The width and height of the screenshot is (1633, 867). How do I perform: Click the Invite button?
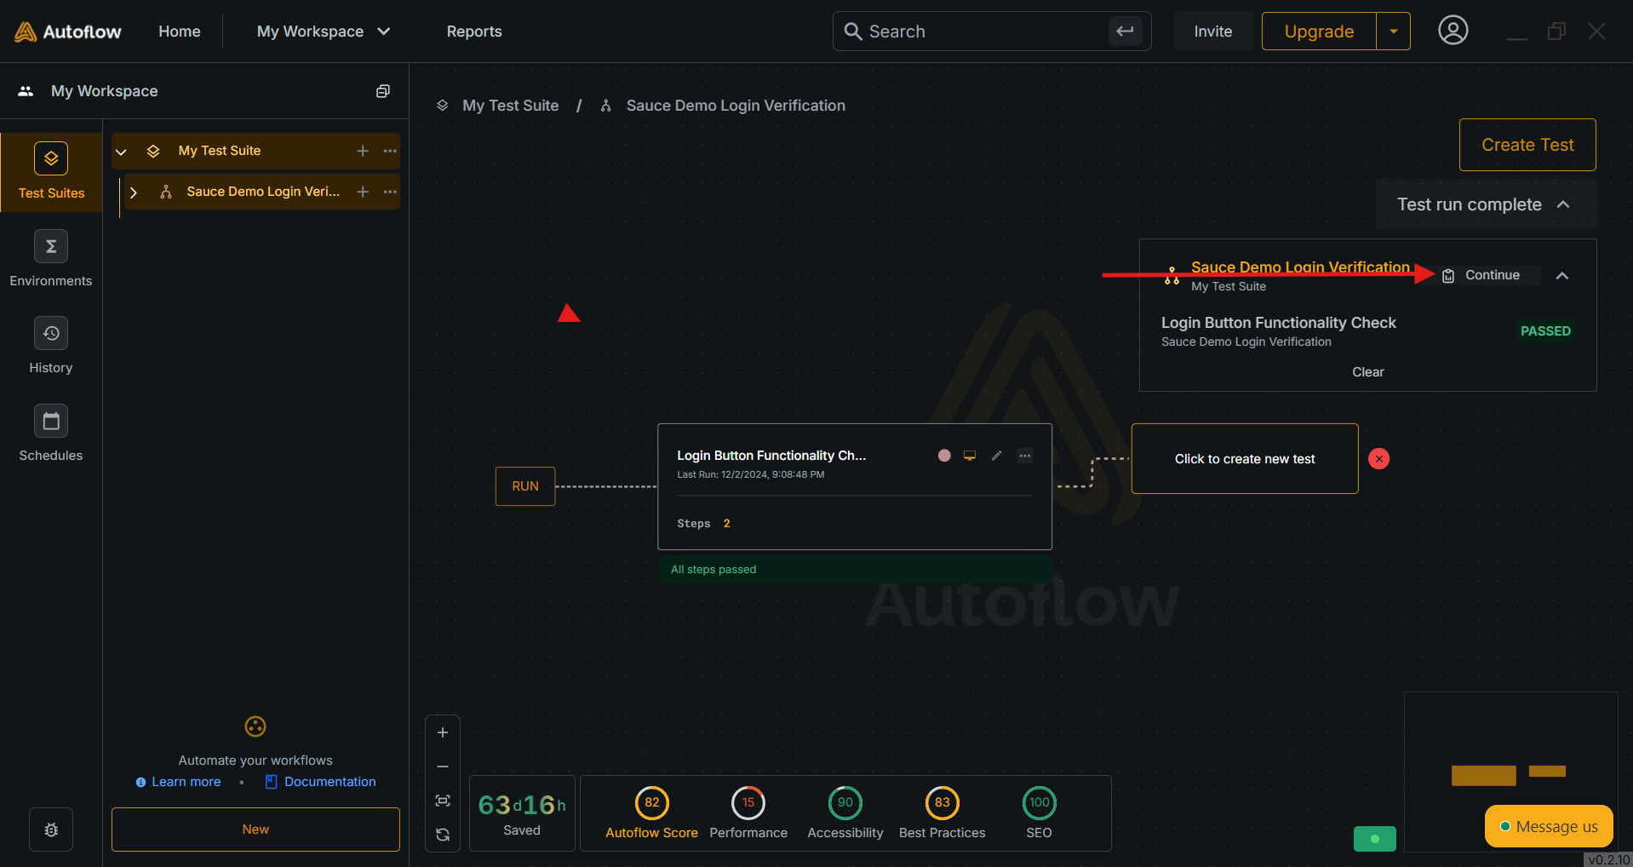(x=1213, y=32)
